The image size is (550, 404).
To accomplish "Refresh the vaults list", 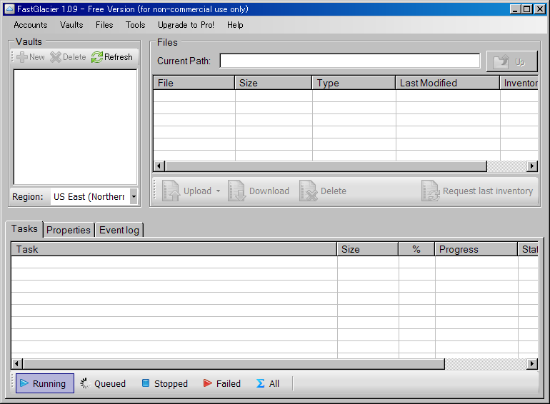I will (x=97, y=57).
